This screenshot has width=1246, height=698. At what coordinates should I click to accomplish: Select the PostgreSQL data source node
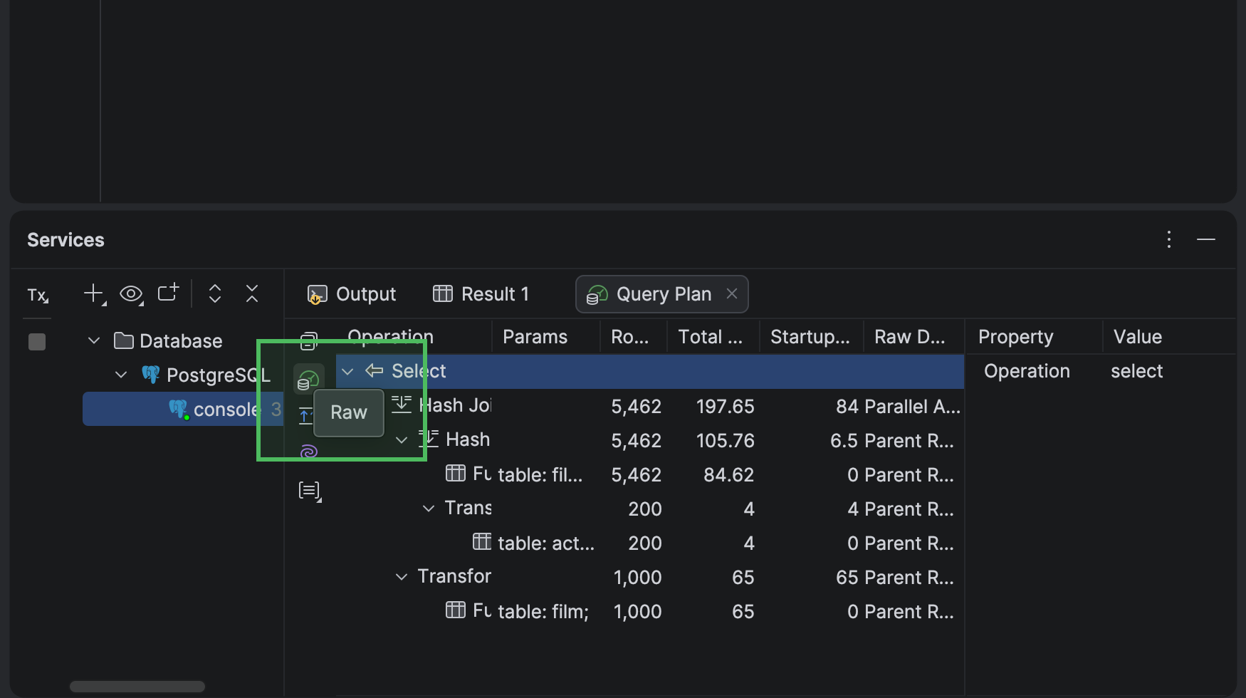coord(206,375)
